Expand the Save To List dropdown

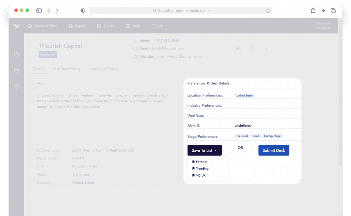[205, 150]
